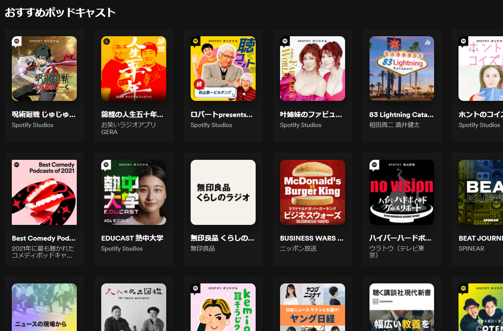Open ニュースの現場から cover art

[44, 307]
